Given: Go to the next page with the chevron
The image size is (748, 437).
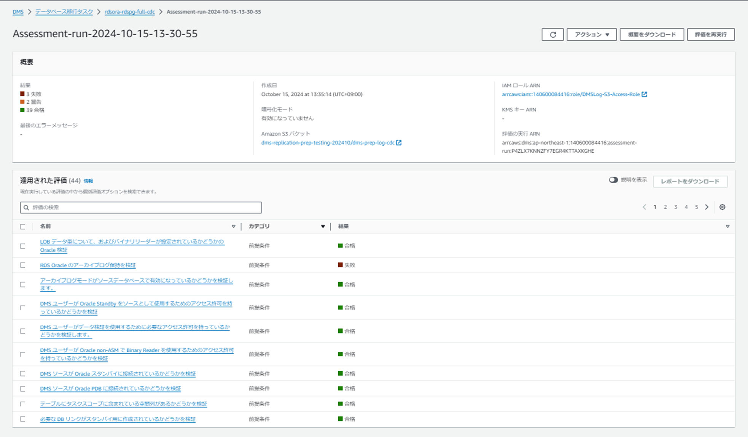Looking at the screenshot, I should [x=707, y=207].
